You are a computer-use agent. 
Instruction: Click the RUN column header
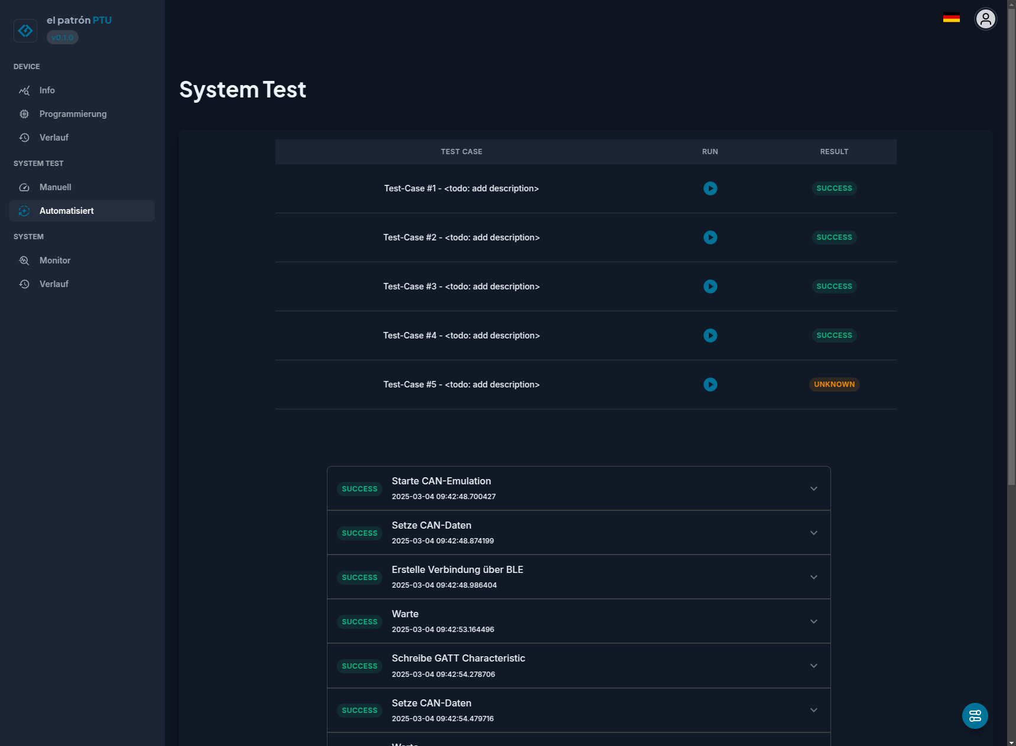pos(710,152)
